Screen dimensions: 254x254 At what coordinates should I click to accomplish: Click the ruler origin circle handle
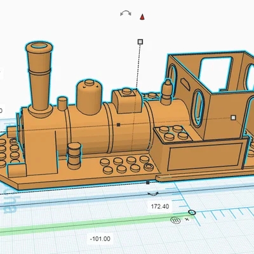point(192,212)
